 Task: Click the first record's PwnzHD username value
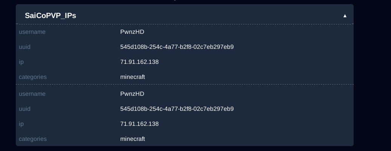click(x=132, y=32)
